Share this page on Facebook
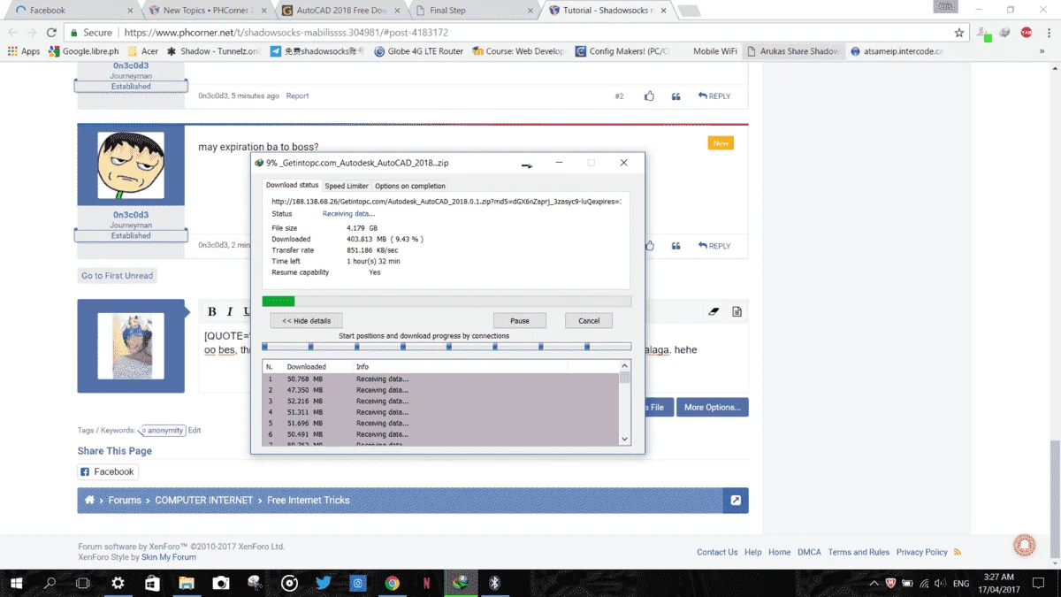The width and height of the screenshot is (1061, 597). 108,471
